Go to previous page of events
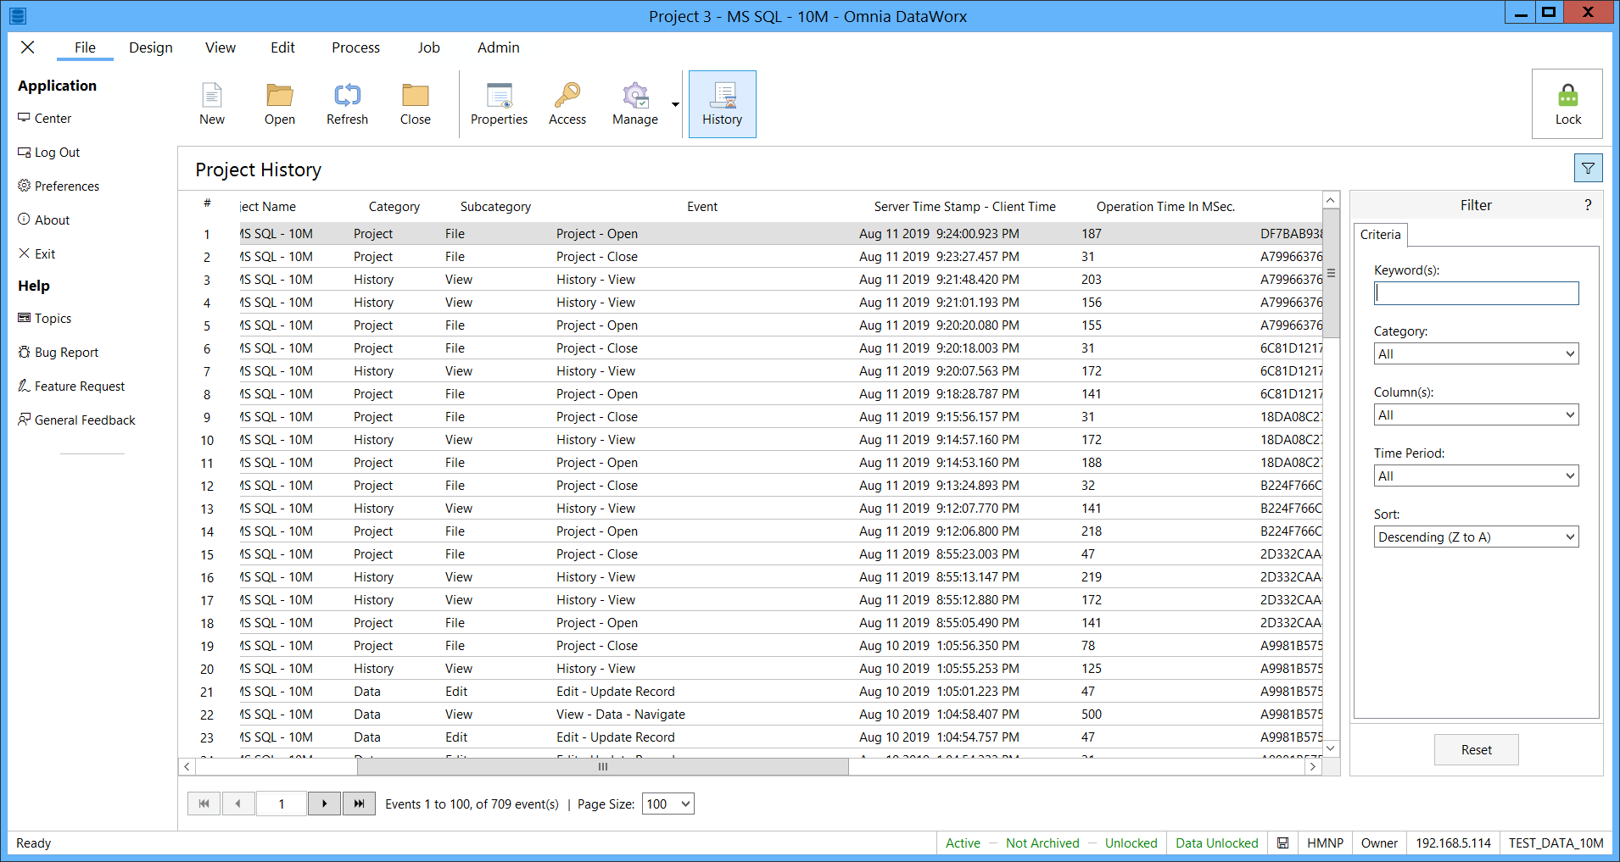Image resolution: width=1620 pixels, height=862 pixels. pyautogui.click(x=238, y=804)
